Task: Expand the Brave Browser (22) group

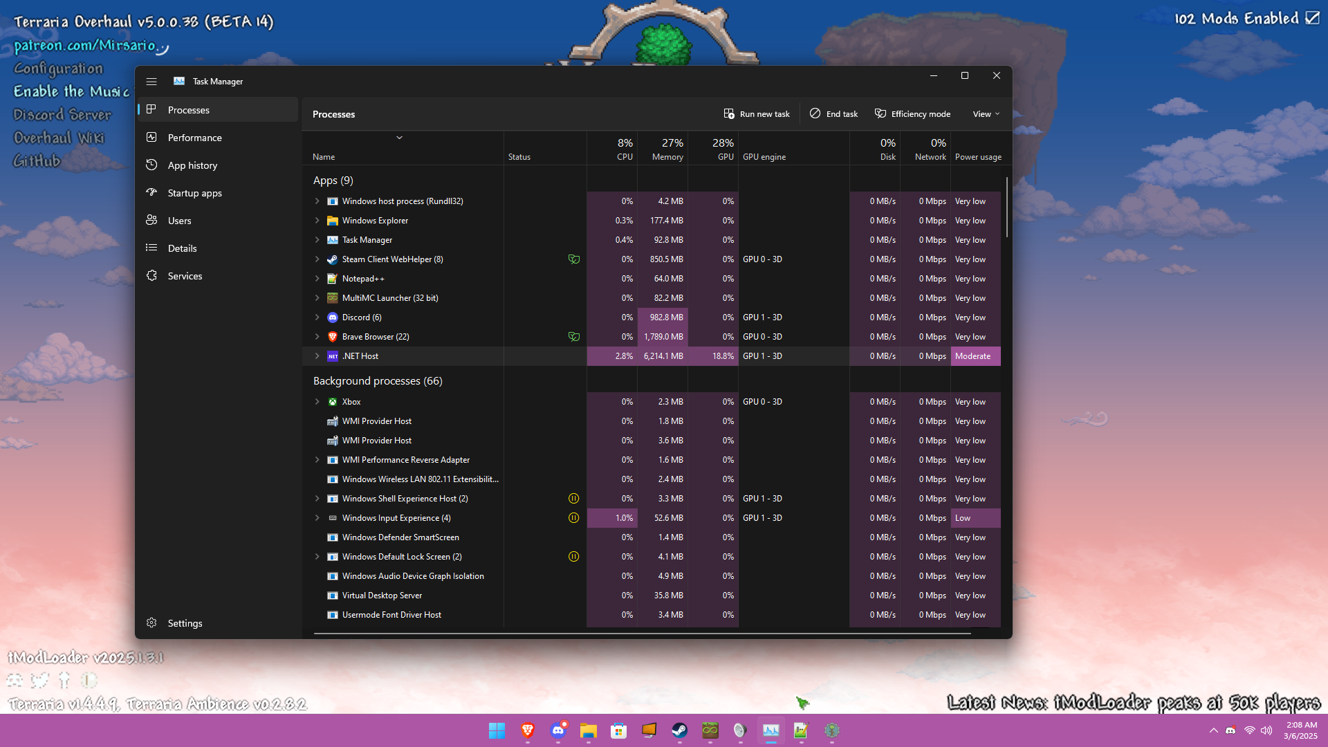Action: (x=317, y=337)
